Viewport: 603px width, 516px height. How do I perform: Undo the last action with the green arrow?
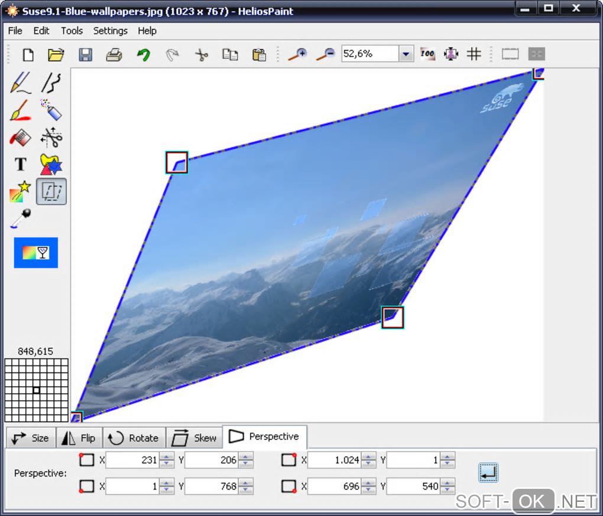[x=144, y=54]
